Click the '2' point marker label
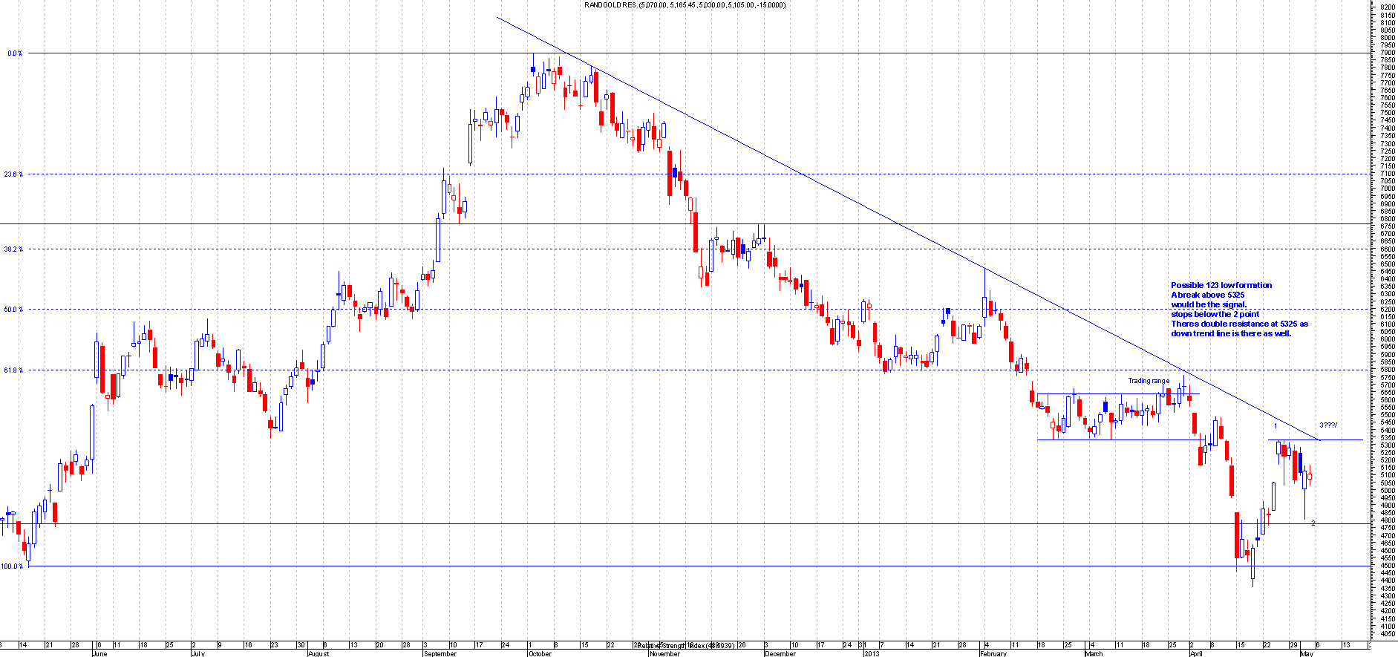This screenshot has width=1398, height=657. pyautogui.click(x=1313, y=523)
